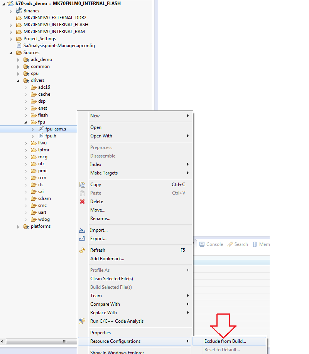Choose Exclude from Build... option
The height and width of the screenshot is (354, 309).
pos(229,341)
